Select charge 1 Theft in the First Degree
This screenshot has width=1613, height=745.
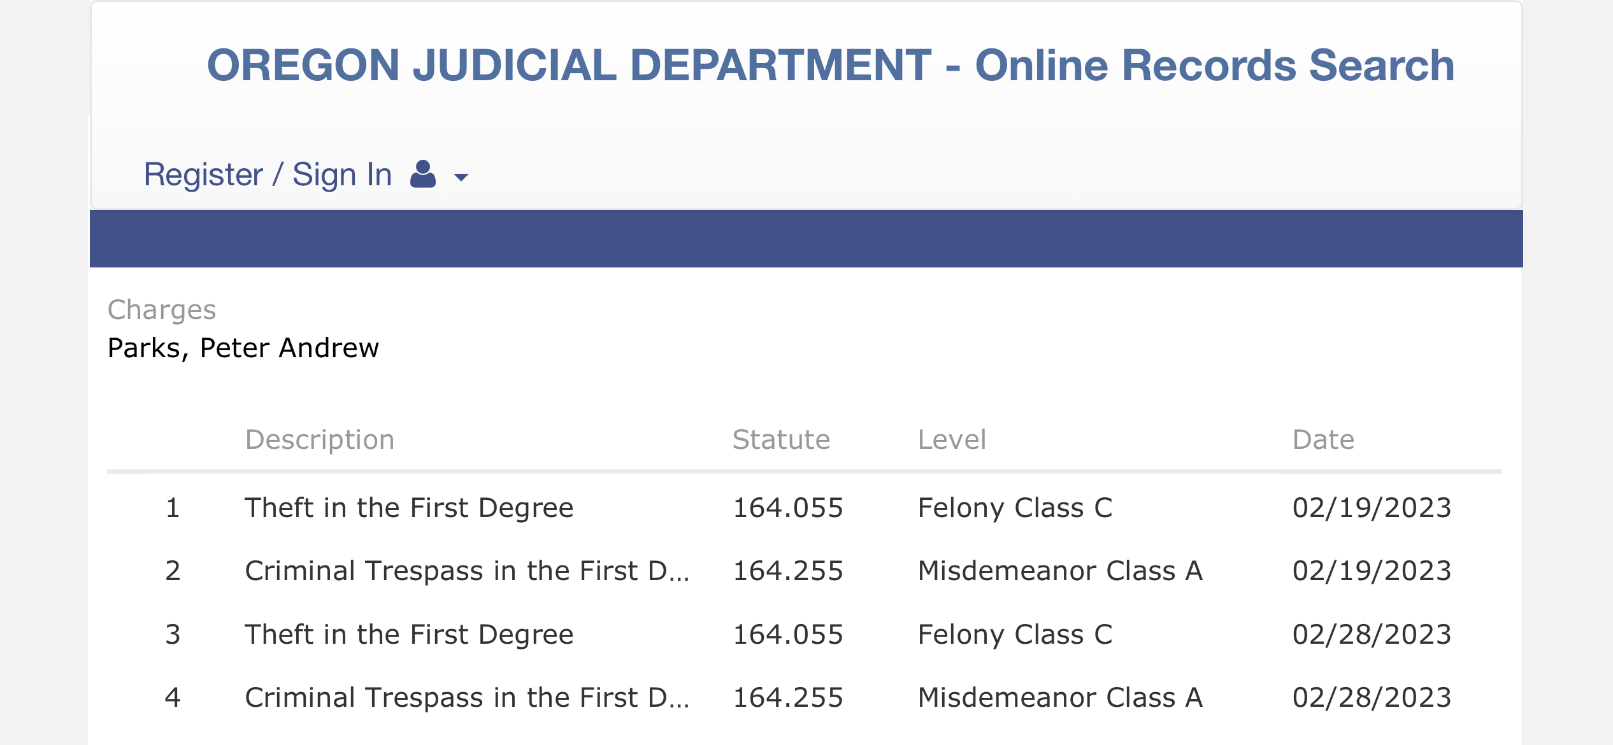tap(409, 507)
